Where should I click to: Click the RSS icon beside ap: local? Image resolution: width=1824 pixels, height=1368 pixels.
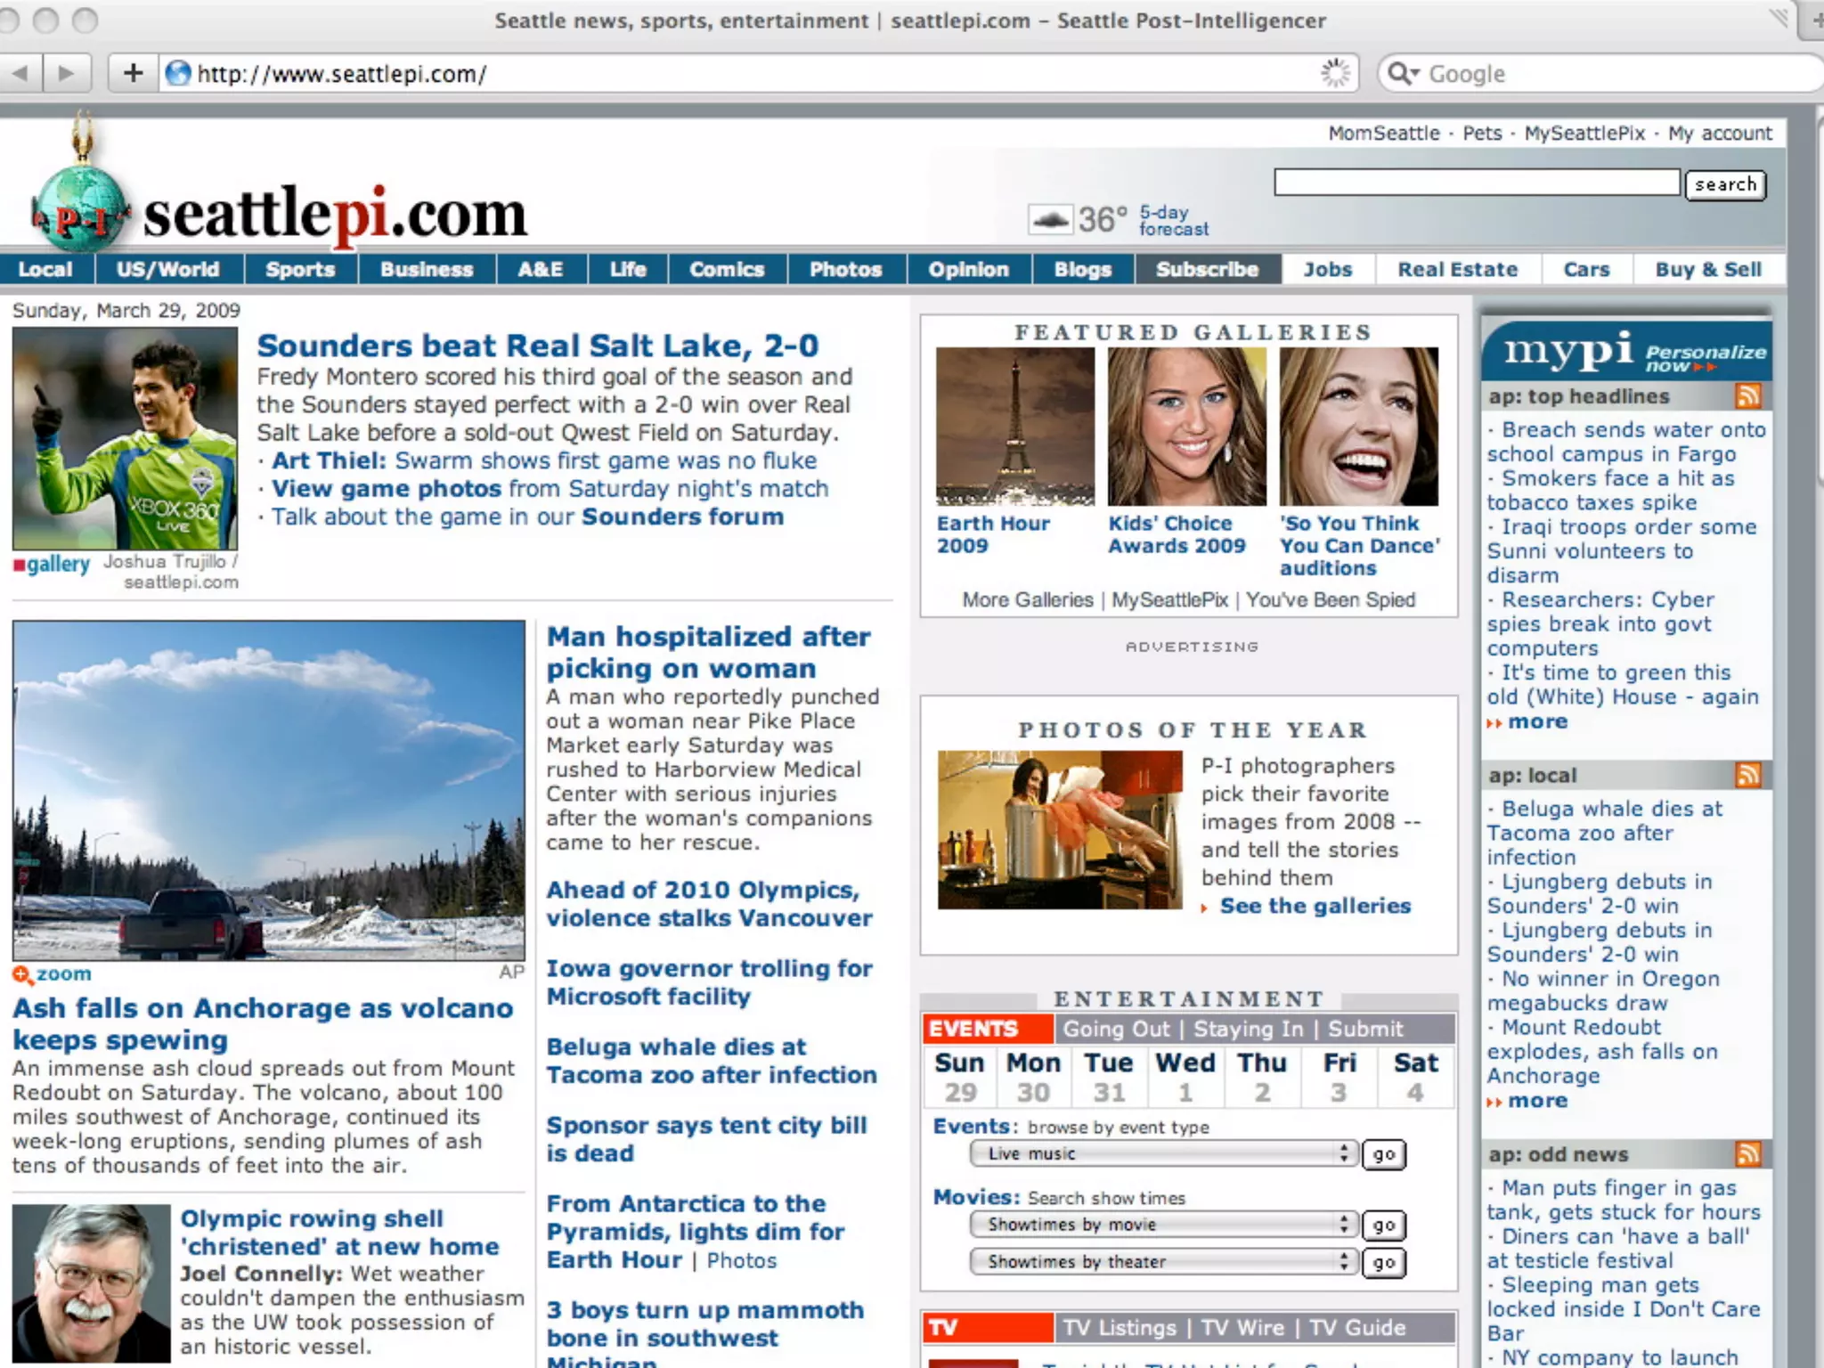[1748, 776]
